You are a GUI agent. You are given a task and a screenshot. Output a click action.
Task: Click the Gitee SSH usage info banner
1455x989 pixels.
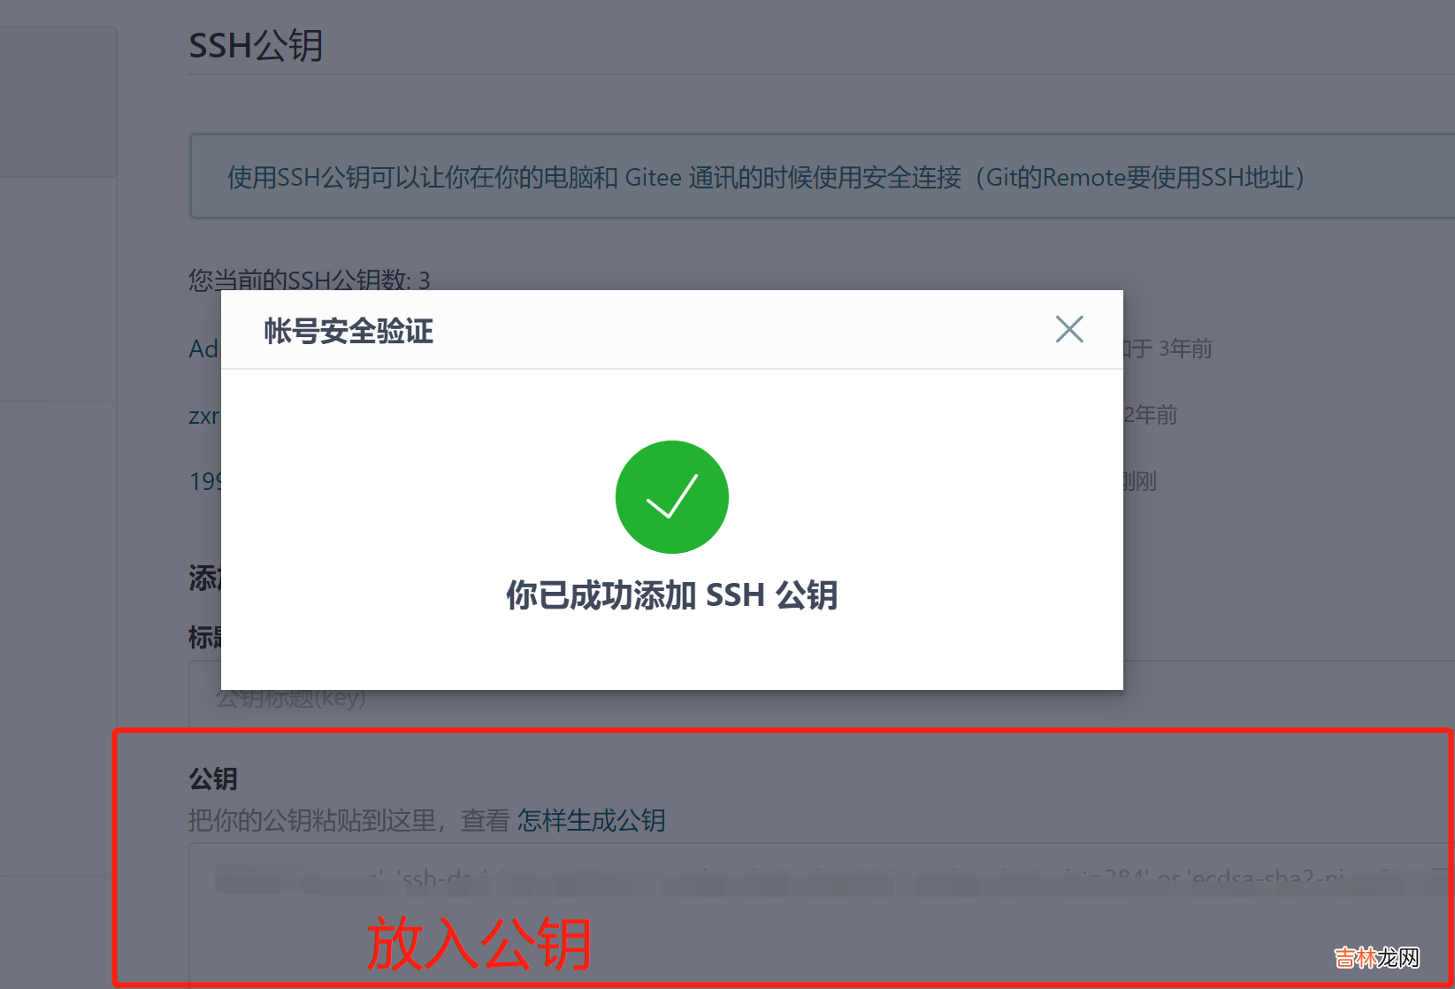(x=823, y=177)
